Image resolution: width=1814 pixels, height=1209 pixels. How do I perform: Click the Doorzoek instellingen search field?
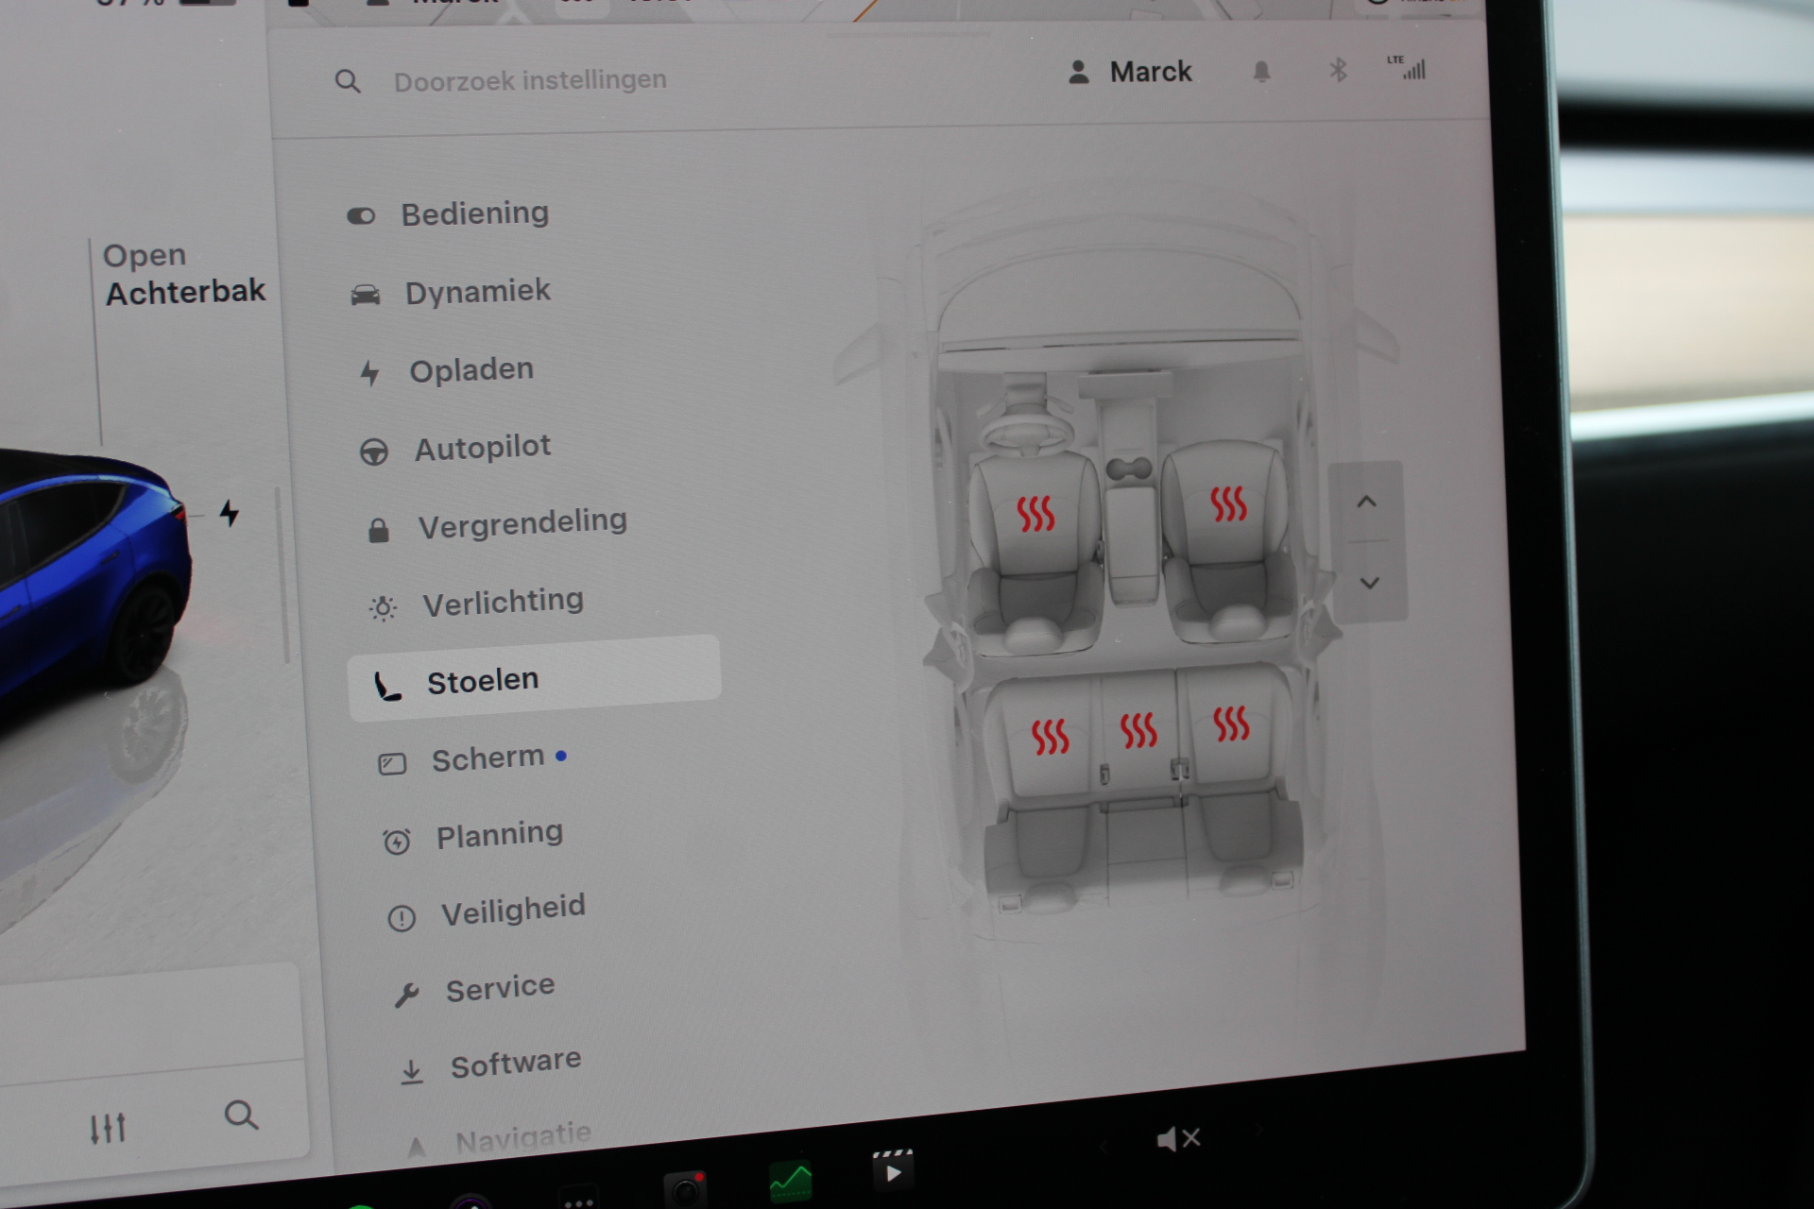(x=529, y=81)
